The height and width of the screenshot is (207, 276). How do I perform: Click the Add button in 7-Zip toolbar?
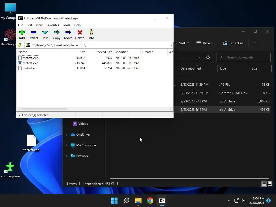pyautogui.click(x=22, y=34)
